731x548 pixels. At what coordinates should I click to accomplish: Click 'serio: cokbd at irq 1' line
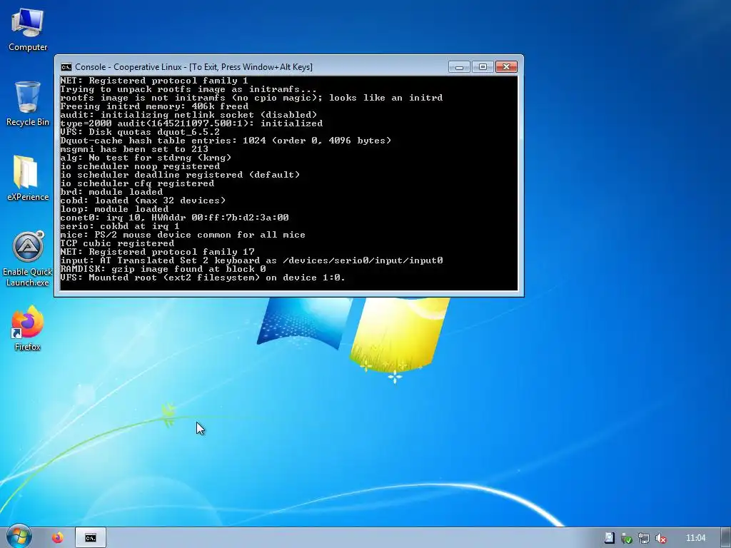pyautogui.click(x=120, y=226)
